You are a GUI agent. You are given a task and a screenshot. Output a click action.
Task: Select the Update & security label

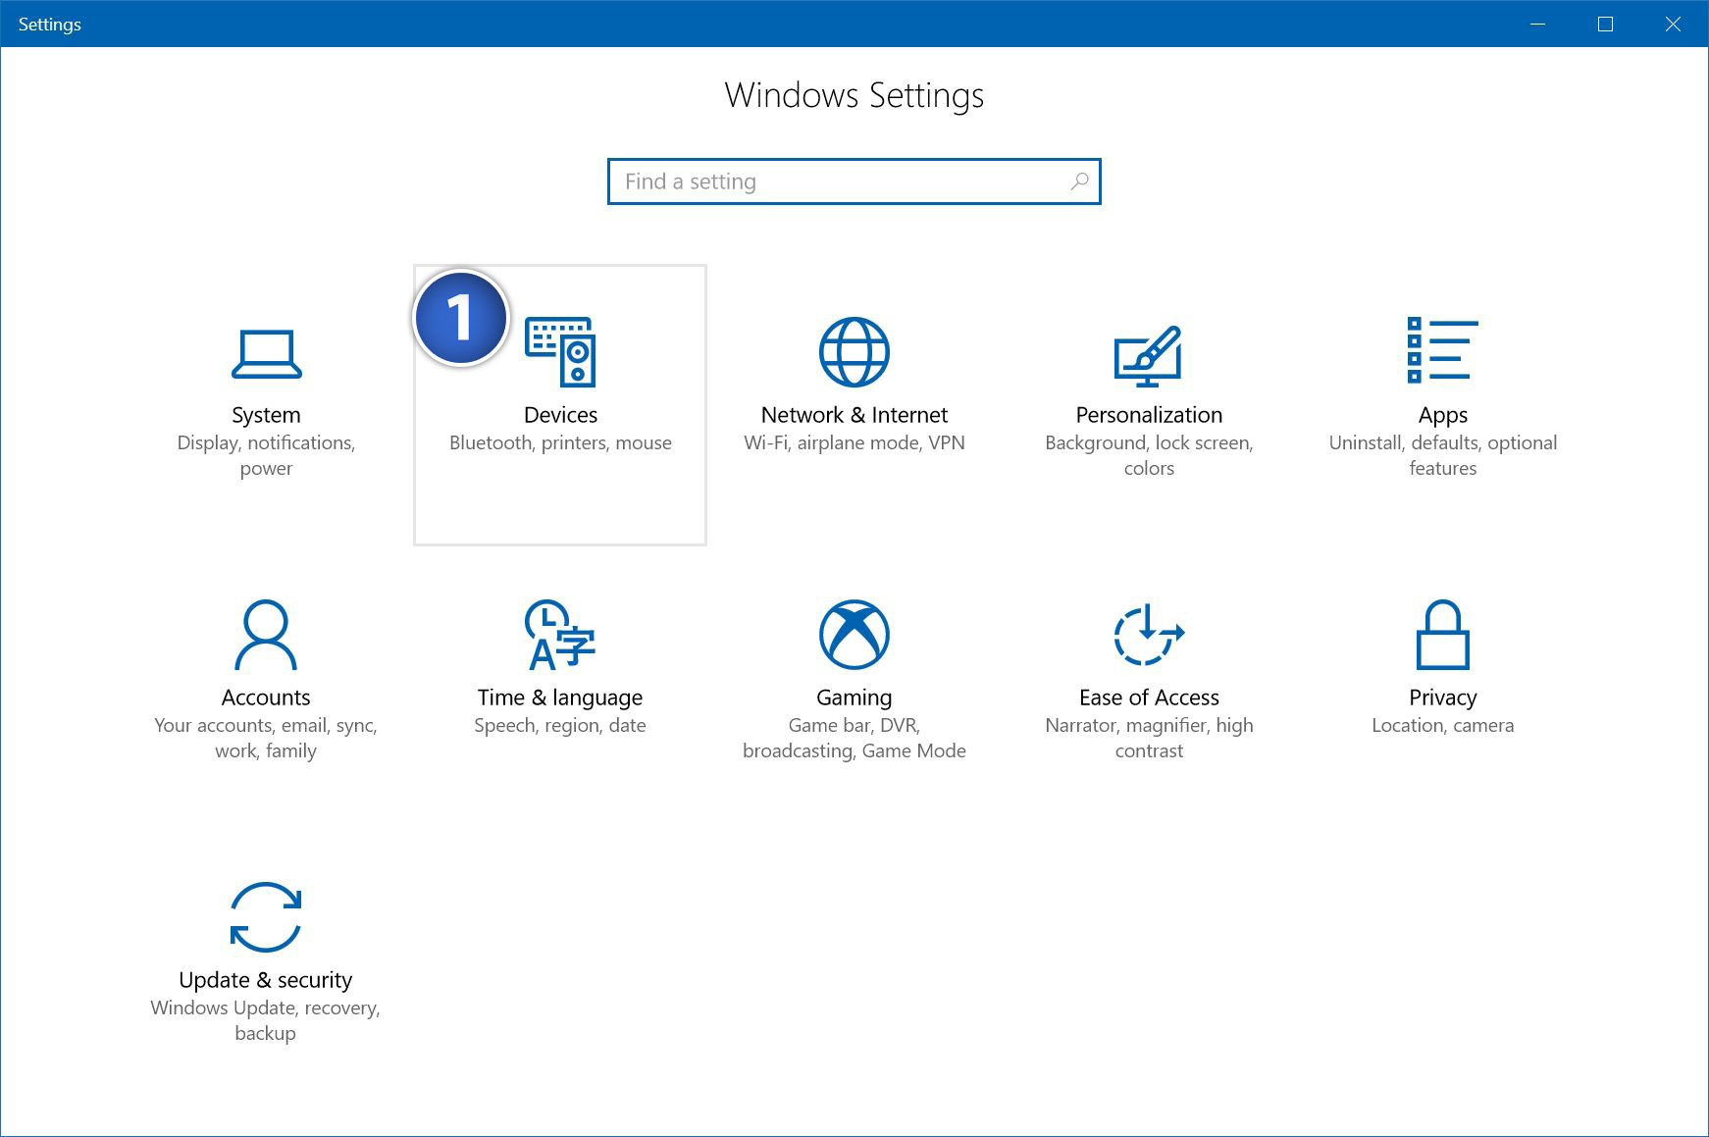click(266, 980)
